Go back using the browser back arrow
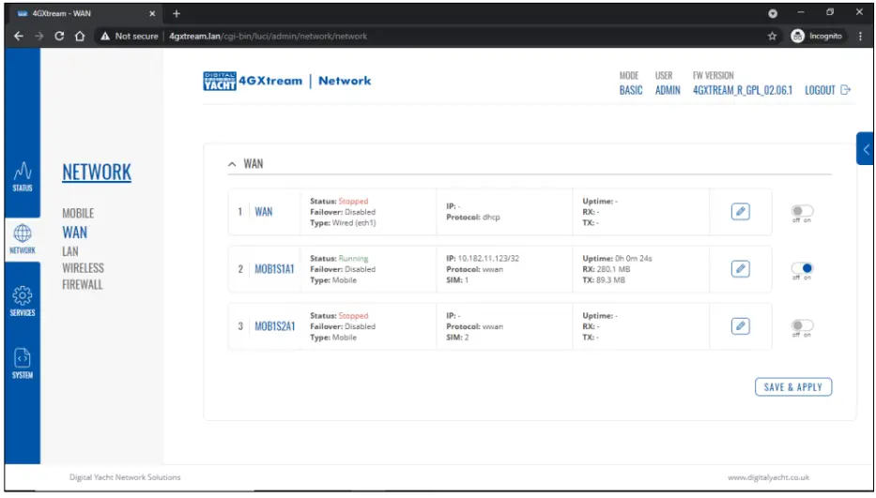876x498 pixels. point(19,36)
